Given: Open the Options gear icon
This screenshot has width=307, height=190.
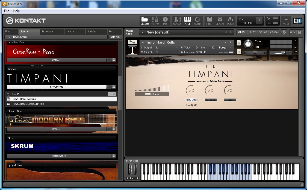Looking at the screenshot, I should coord(220,21).
